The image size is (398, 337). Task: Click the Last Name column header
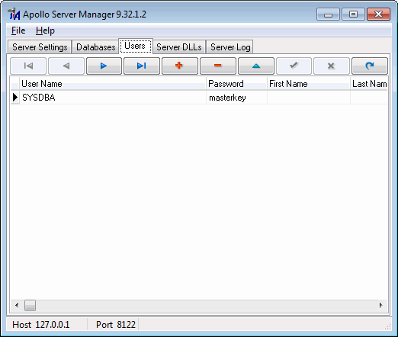pyautogui.click(x=369, y=84)
